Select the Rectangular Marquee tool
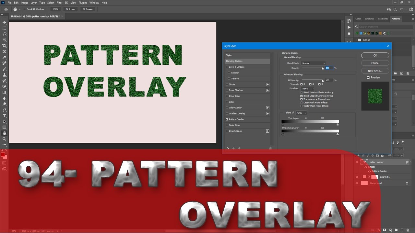Viewport: 415px width, 233px height. point(5,28)
